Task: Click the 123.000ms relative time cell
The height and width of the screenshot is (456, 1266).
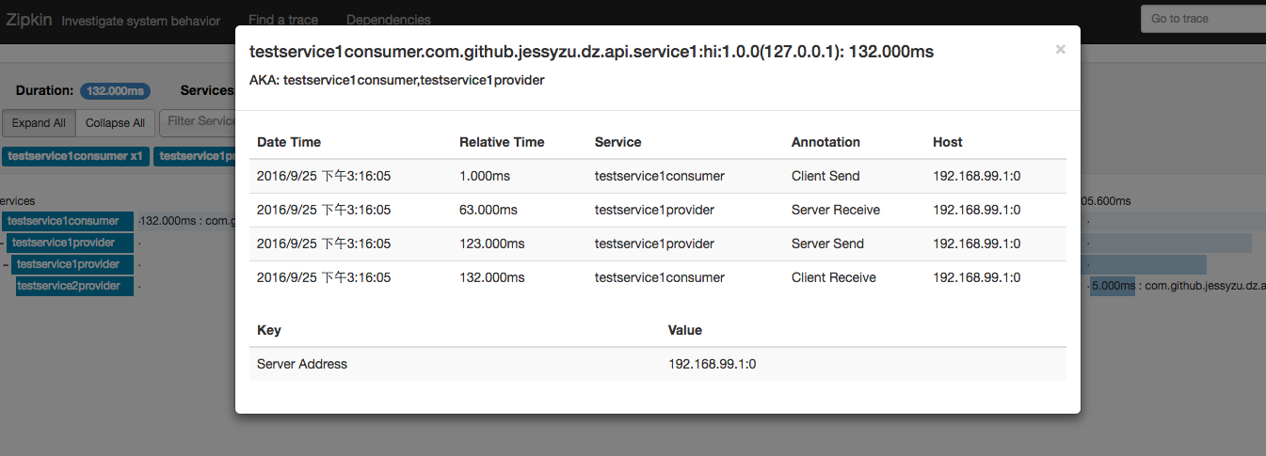Action: point(491,244)
